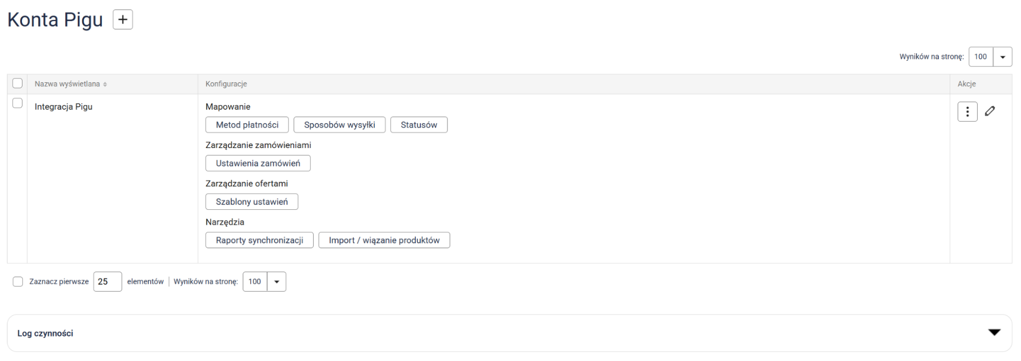1021x361 pixels.
Task: Open top Wyników na stronę dropdown
Action: tap(1002, 57)
